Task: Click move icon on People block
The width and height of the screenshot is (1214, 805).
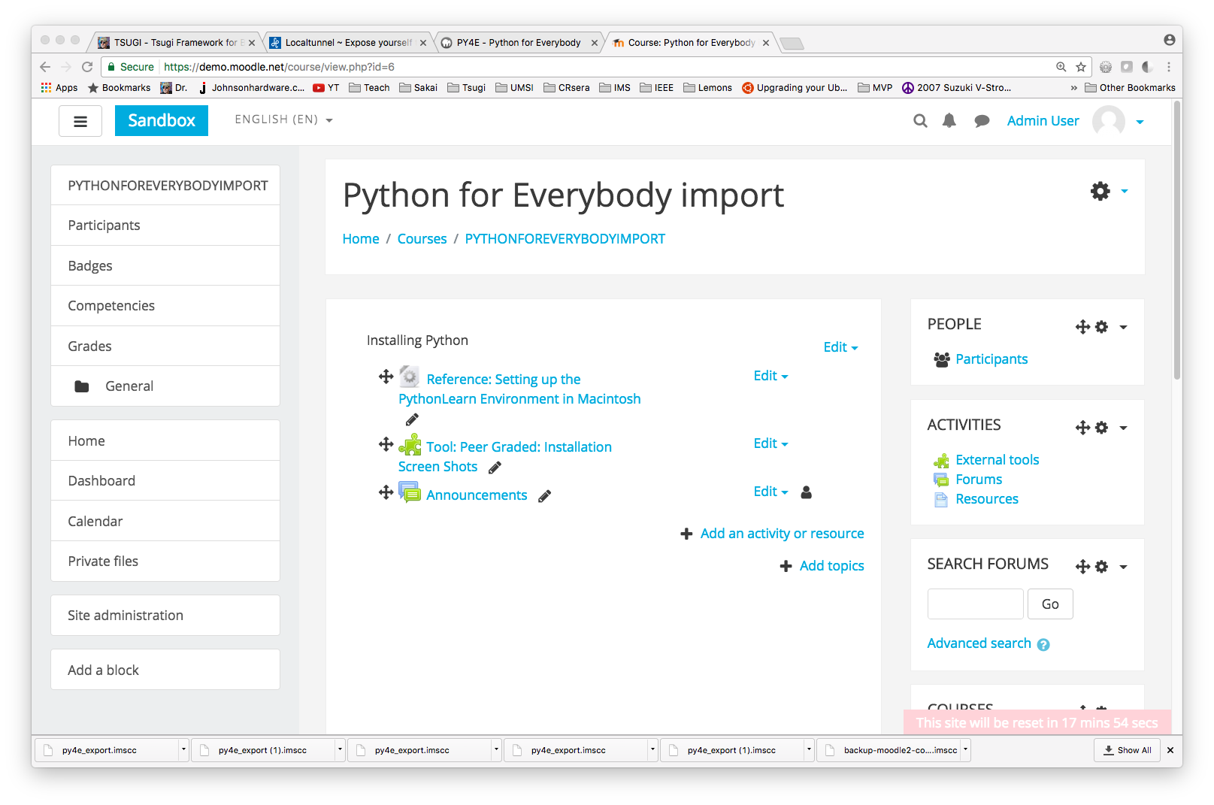Action: click(x=1082, y=327)
